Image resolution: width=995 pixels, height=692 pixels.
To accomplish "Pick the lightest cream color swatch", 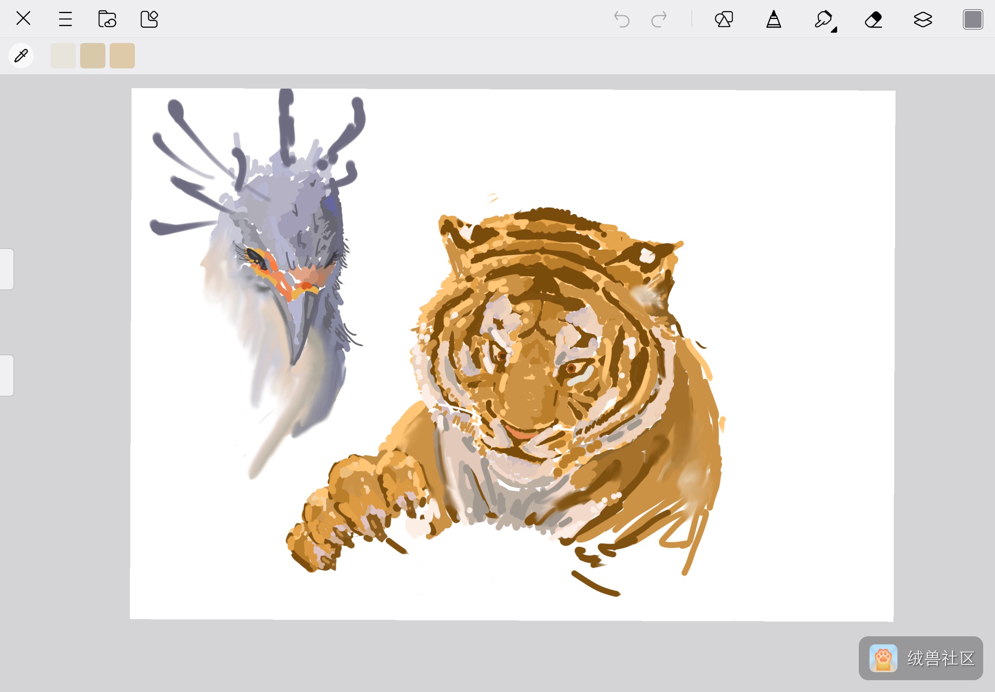I will click(x=63, y=56).
